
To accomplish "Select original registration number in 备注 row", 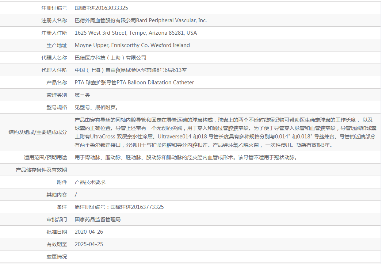I will (x=119, y=207).
